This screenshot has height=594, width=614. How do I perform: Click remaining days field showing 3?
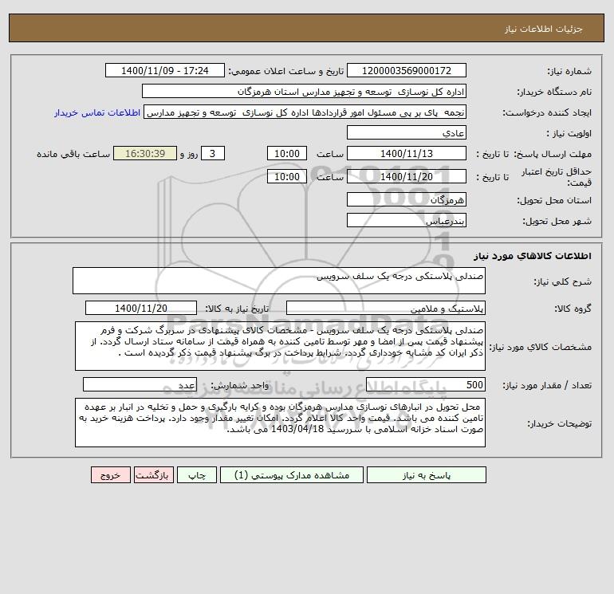click(213, 154)
